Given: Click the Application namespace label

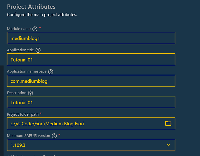Looking at the screenshot, I should [27, 72].
